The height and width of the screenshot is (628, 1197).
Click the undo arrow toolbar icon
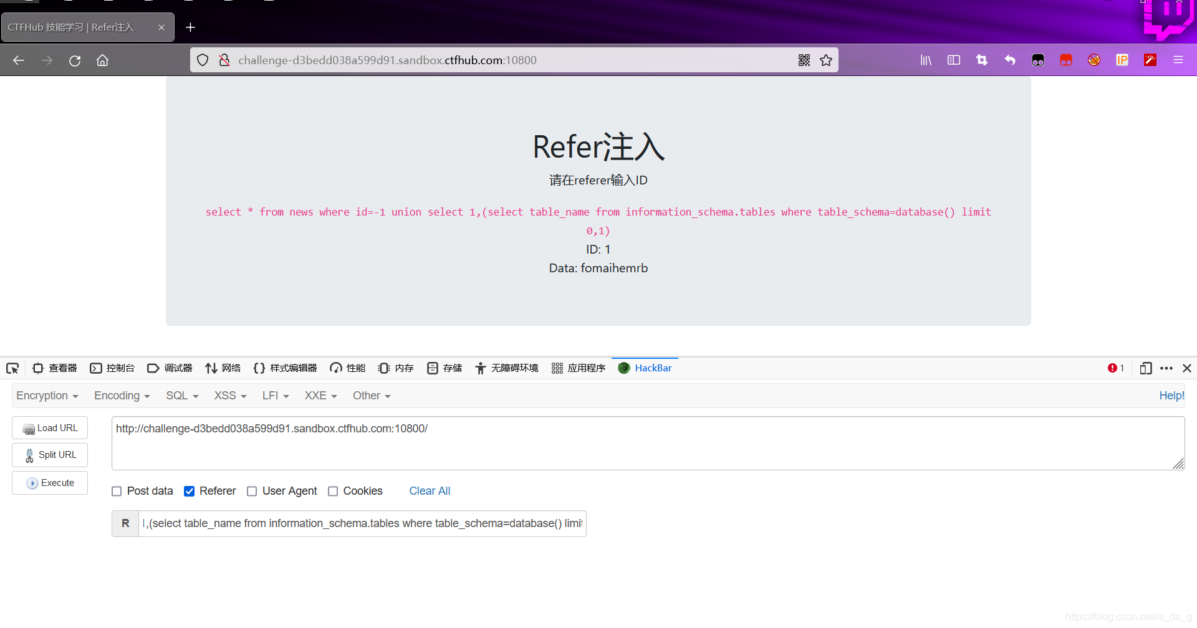coord(1010,60)
